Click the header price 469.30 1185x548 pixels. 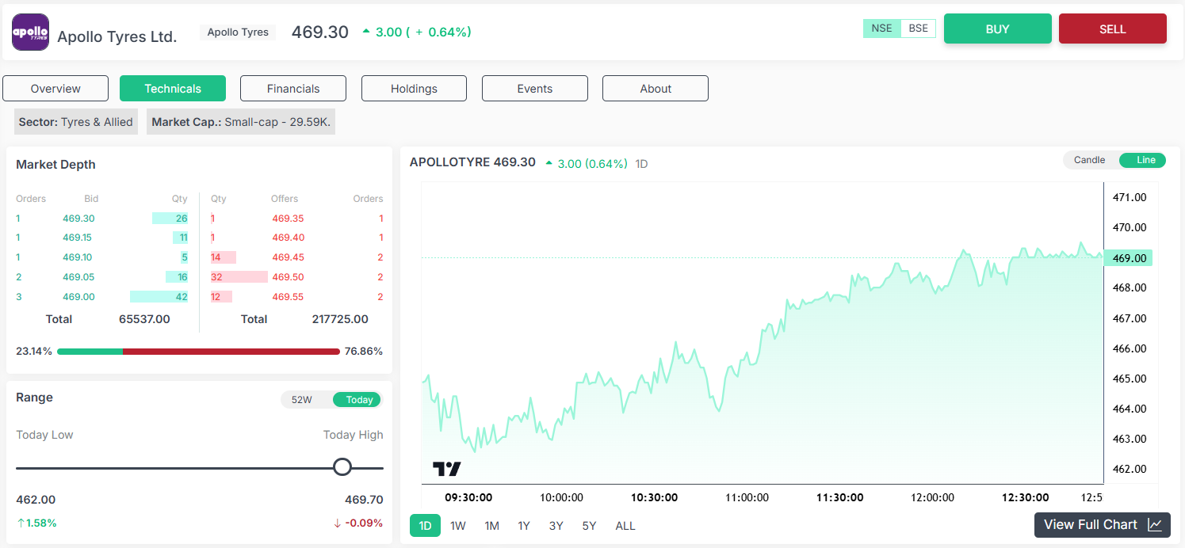coord(320,32)
